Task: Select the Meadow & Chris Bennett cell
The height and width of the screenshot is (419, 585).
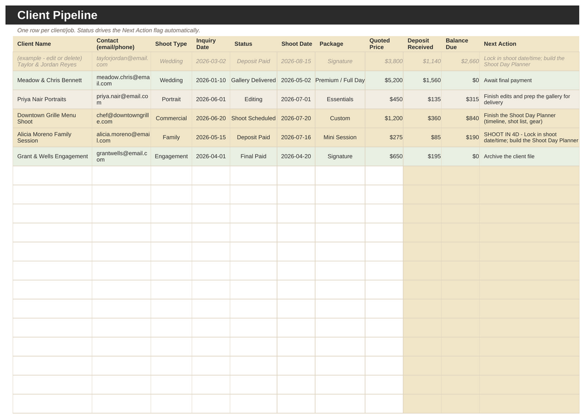Action: [x=52, y=80]
